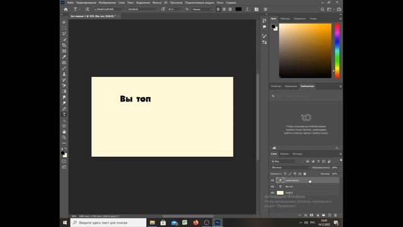Create new adjustment layer icon
403x227 pixels.
click(317, 215)
